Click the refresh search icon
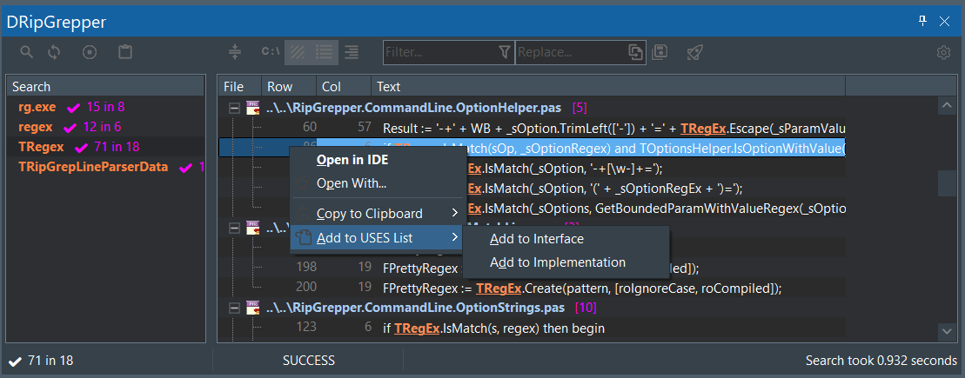The image size is (965, 378). 54,52
